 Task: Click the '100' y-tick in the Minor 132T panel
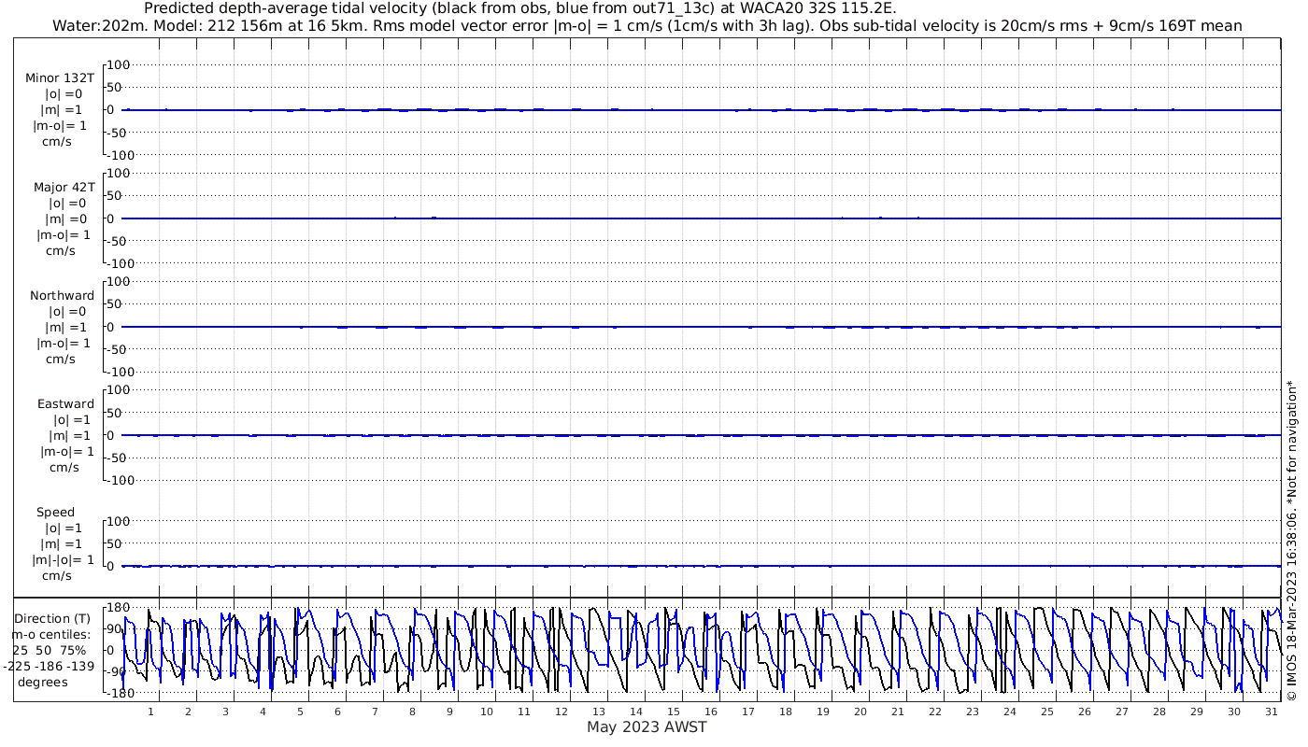[118, 64]
